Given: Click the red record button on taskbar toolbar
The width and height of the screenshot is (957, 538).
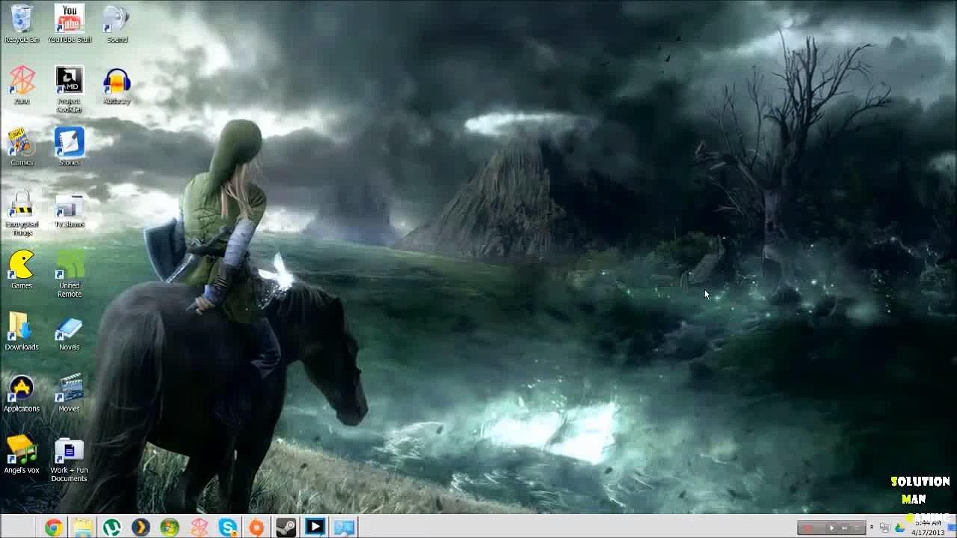Looking at the screenshot, I should click(x=807, y=528).
